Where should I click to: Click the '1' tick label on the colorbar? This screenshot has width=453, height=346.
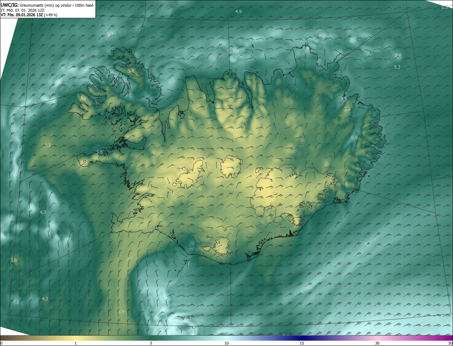tap(76, 344)
